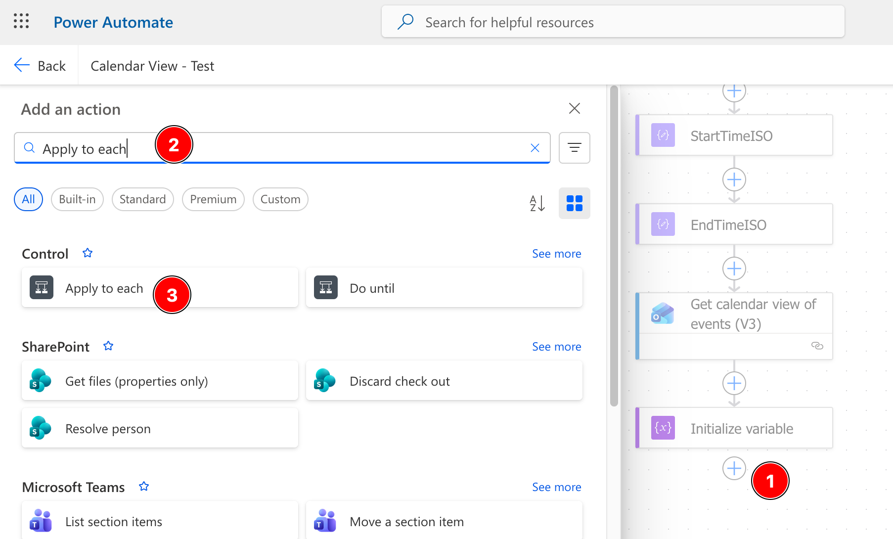Click the action panel vertical scrollbar
Screen dimensions: 893x539
click(x=614, y=246)
